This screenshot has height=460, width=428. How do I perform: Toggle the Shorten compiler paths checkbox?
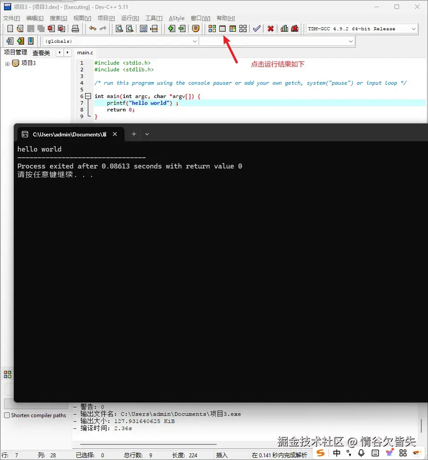pos(7,415)
